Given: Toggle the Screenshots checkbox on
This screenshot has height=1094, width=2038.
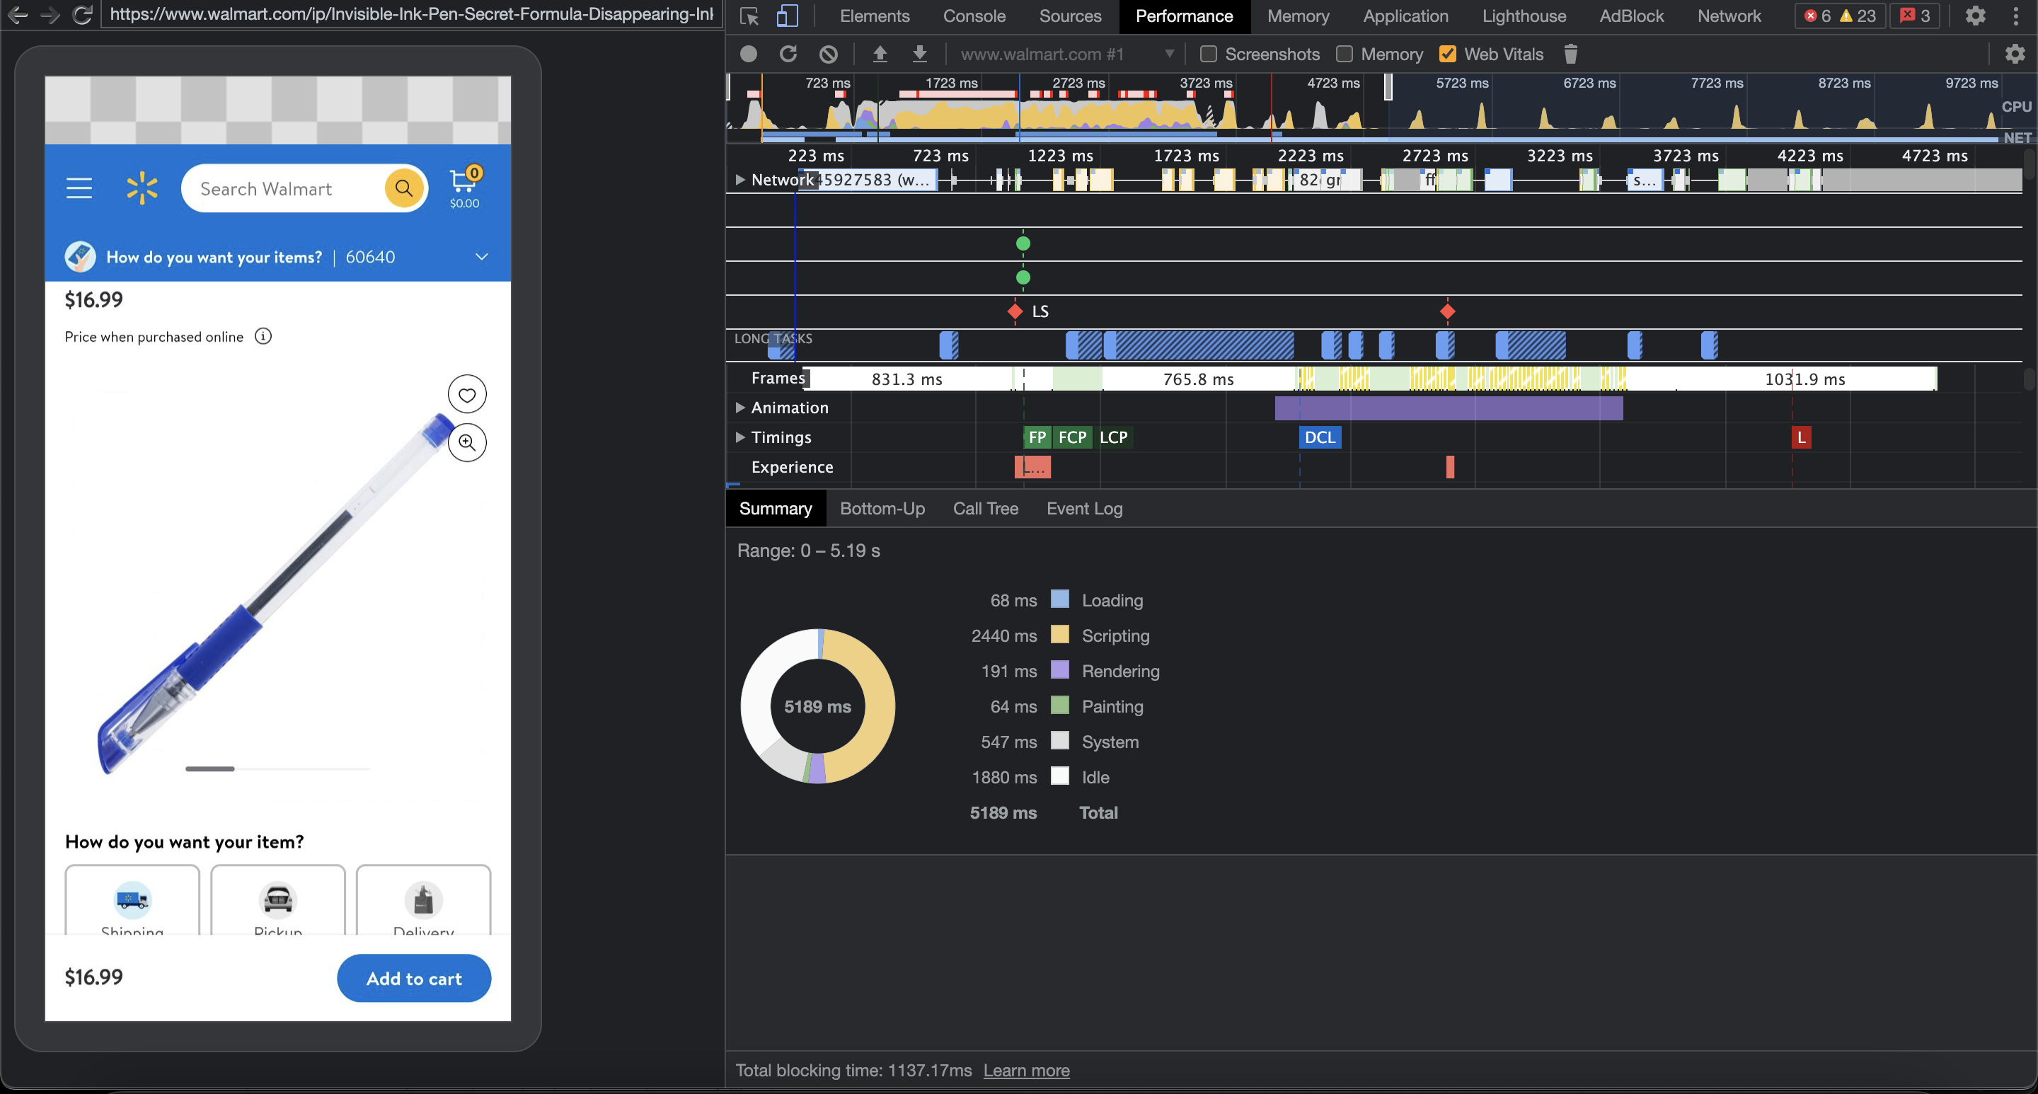Looking at the screenshot, I should pos(1207,54).
